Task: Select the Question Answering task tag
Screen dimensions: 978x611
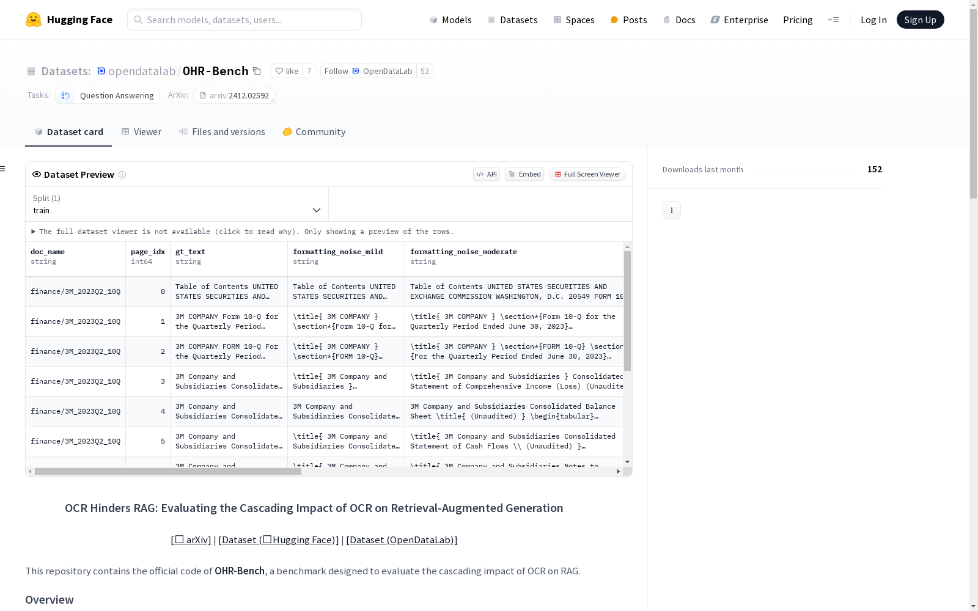Action: coord(108,95)
